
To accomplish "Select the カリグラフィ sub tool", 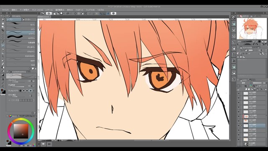I will [21, 37].
